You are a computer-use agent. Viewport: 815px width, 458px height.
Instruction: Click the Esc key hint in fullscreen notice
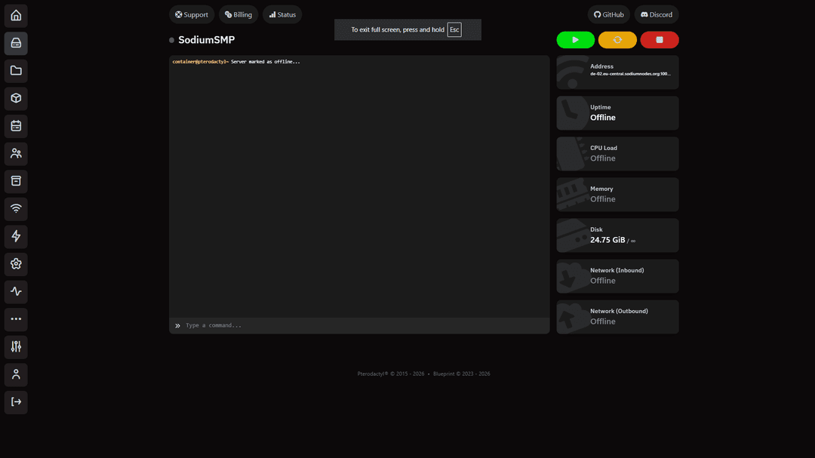click(x=454, y=29)
